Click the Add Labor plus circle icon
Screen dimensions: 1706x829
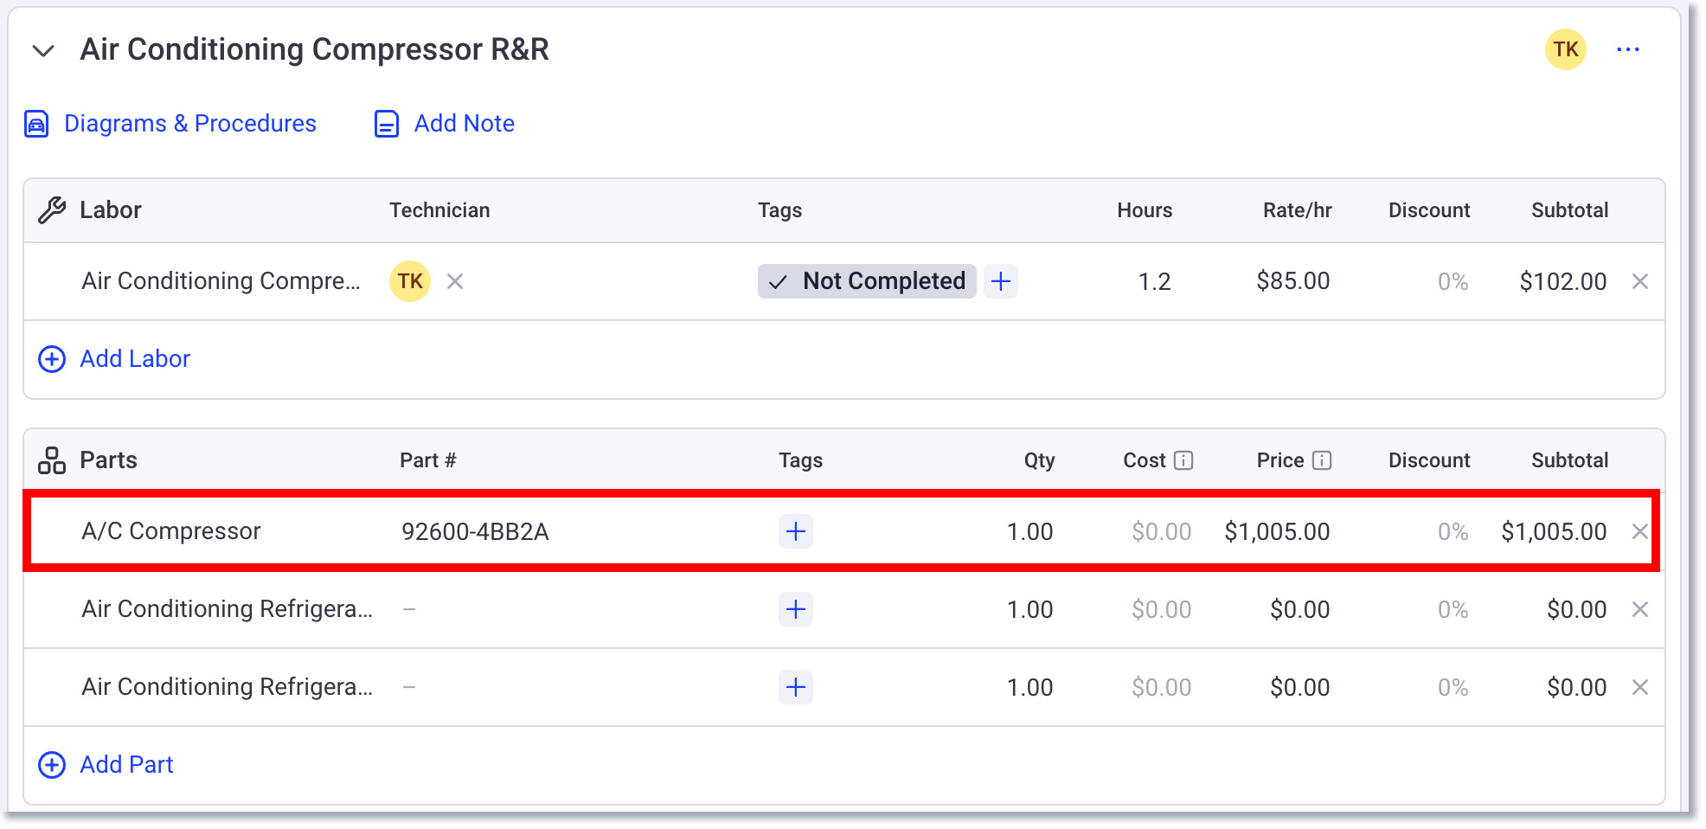52,359
